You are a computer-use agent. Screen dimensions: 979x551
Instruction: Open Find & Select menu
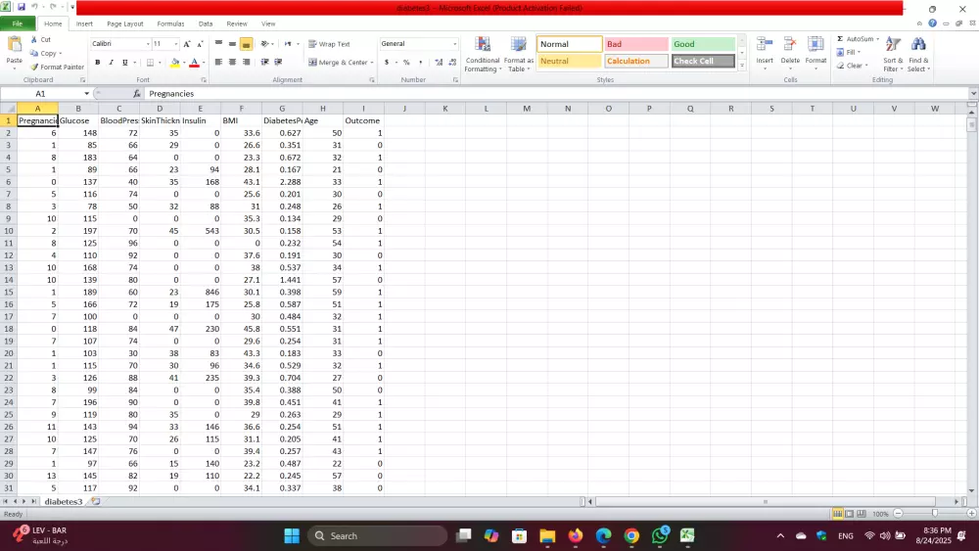pos(918,54)
